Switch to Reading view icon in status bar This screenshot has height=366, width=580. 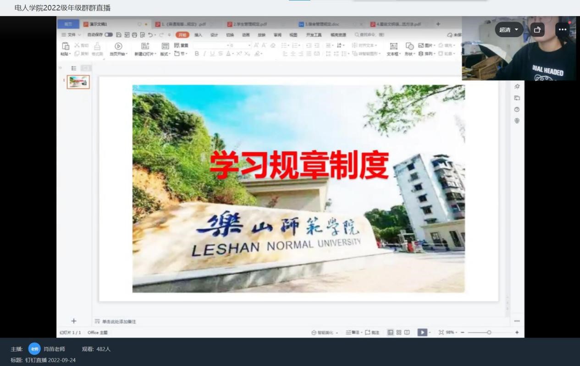pyautogui.click(x=407, y=333)
